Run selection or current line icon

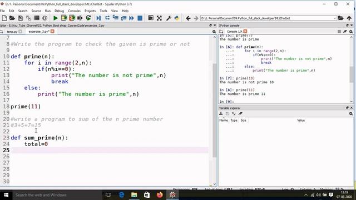[x=80, y=18]
